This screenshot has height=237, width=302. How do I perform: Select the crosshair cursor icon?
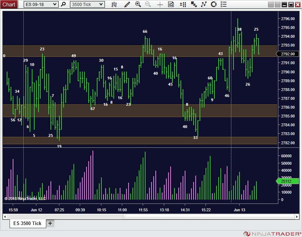(160, 5)
